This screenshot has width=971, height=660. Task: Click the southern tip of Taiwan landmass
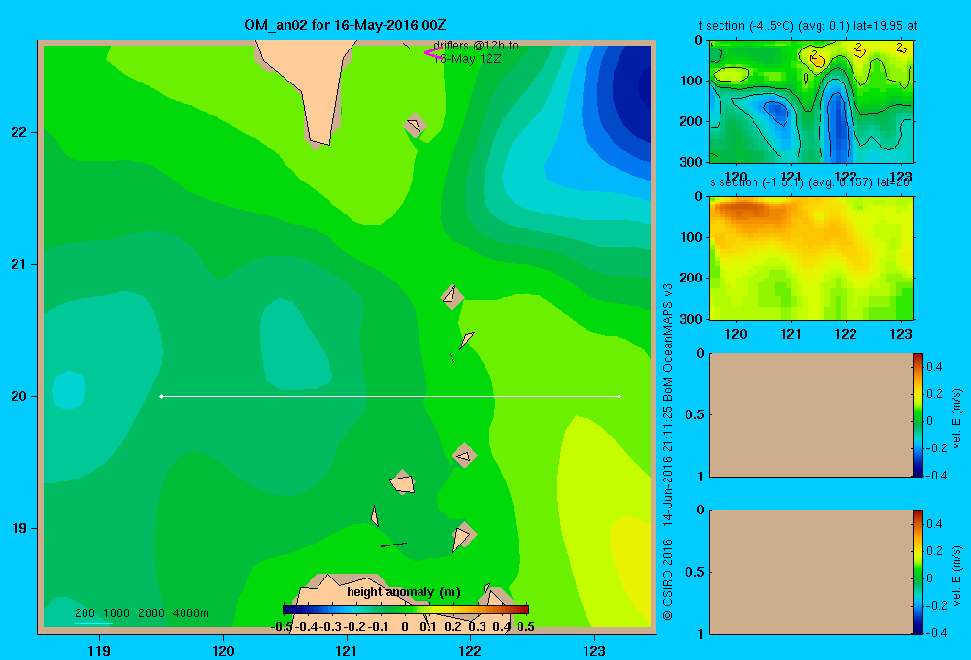pyautogui.click(x=318, y=140)
